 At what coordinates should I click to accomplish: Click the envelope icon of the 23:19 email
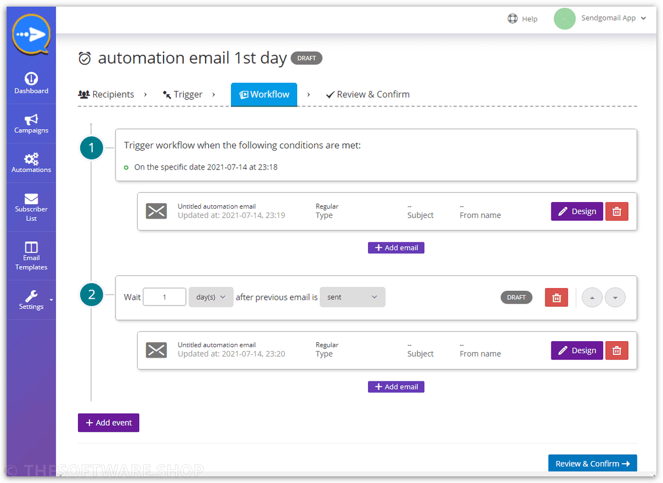click(156, 211)
